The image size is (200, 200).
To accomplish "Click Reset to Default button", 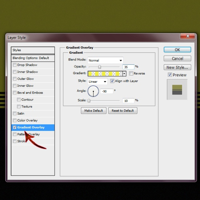I will coord(123,111).
